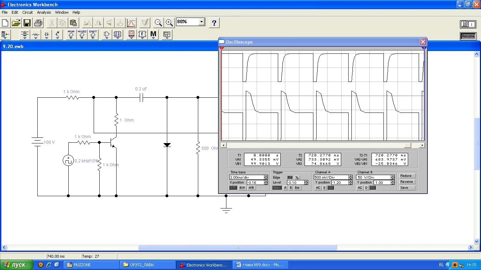Open the File menu
The height and width of the screenshot is (270, 481).
(5, 12)
